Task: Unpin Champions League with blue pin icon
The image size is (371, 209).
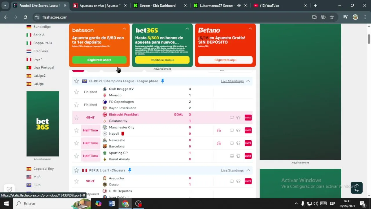Action: pos(163,81)
